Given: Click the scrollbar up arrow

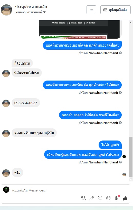Looking at the screenshot, I should pyautogui.click(x=131, y=23).
